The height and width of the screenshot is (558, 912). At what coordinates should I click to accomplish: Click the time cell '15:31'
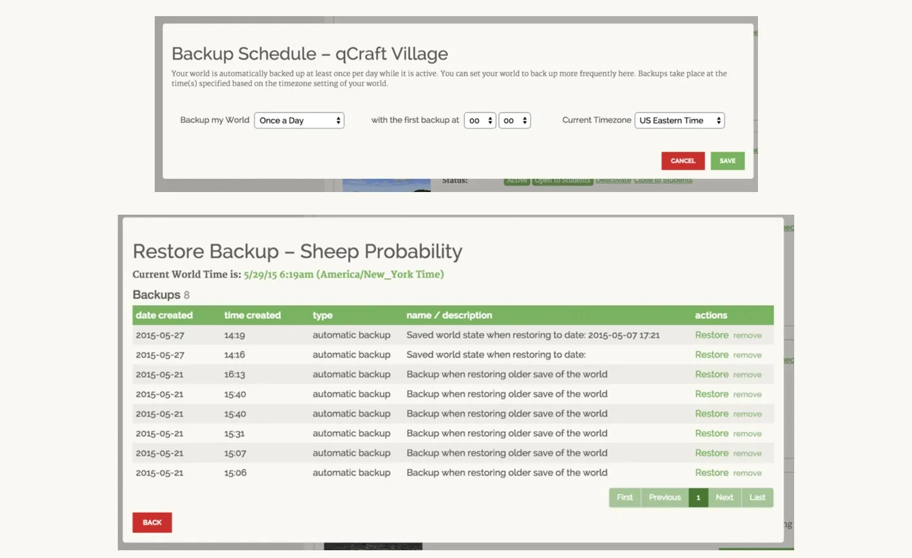click(234, 433)
